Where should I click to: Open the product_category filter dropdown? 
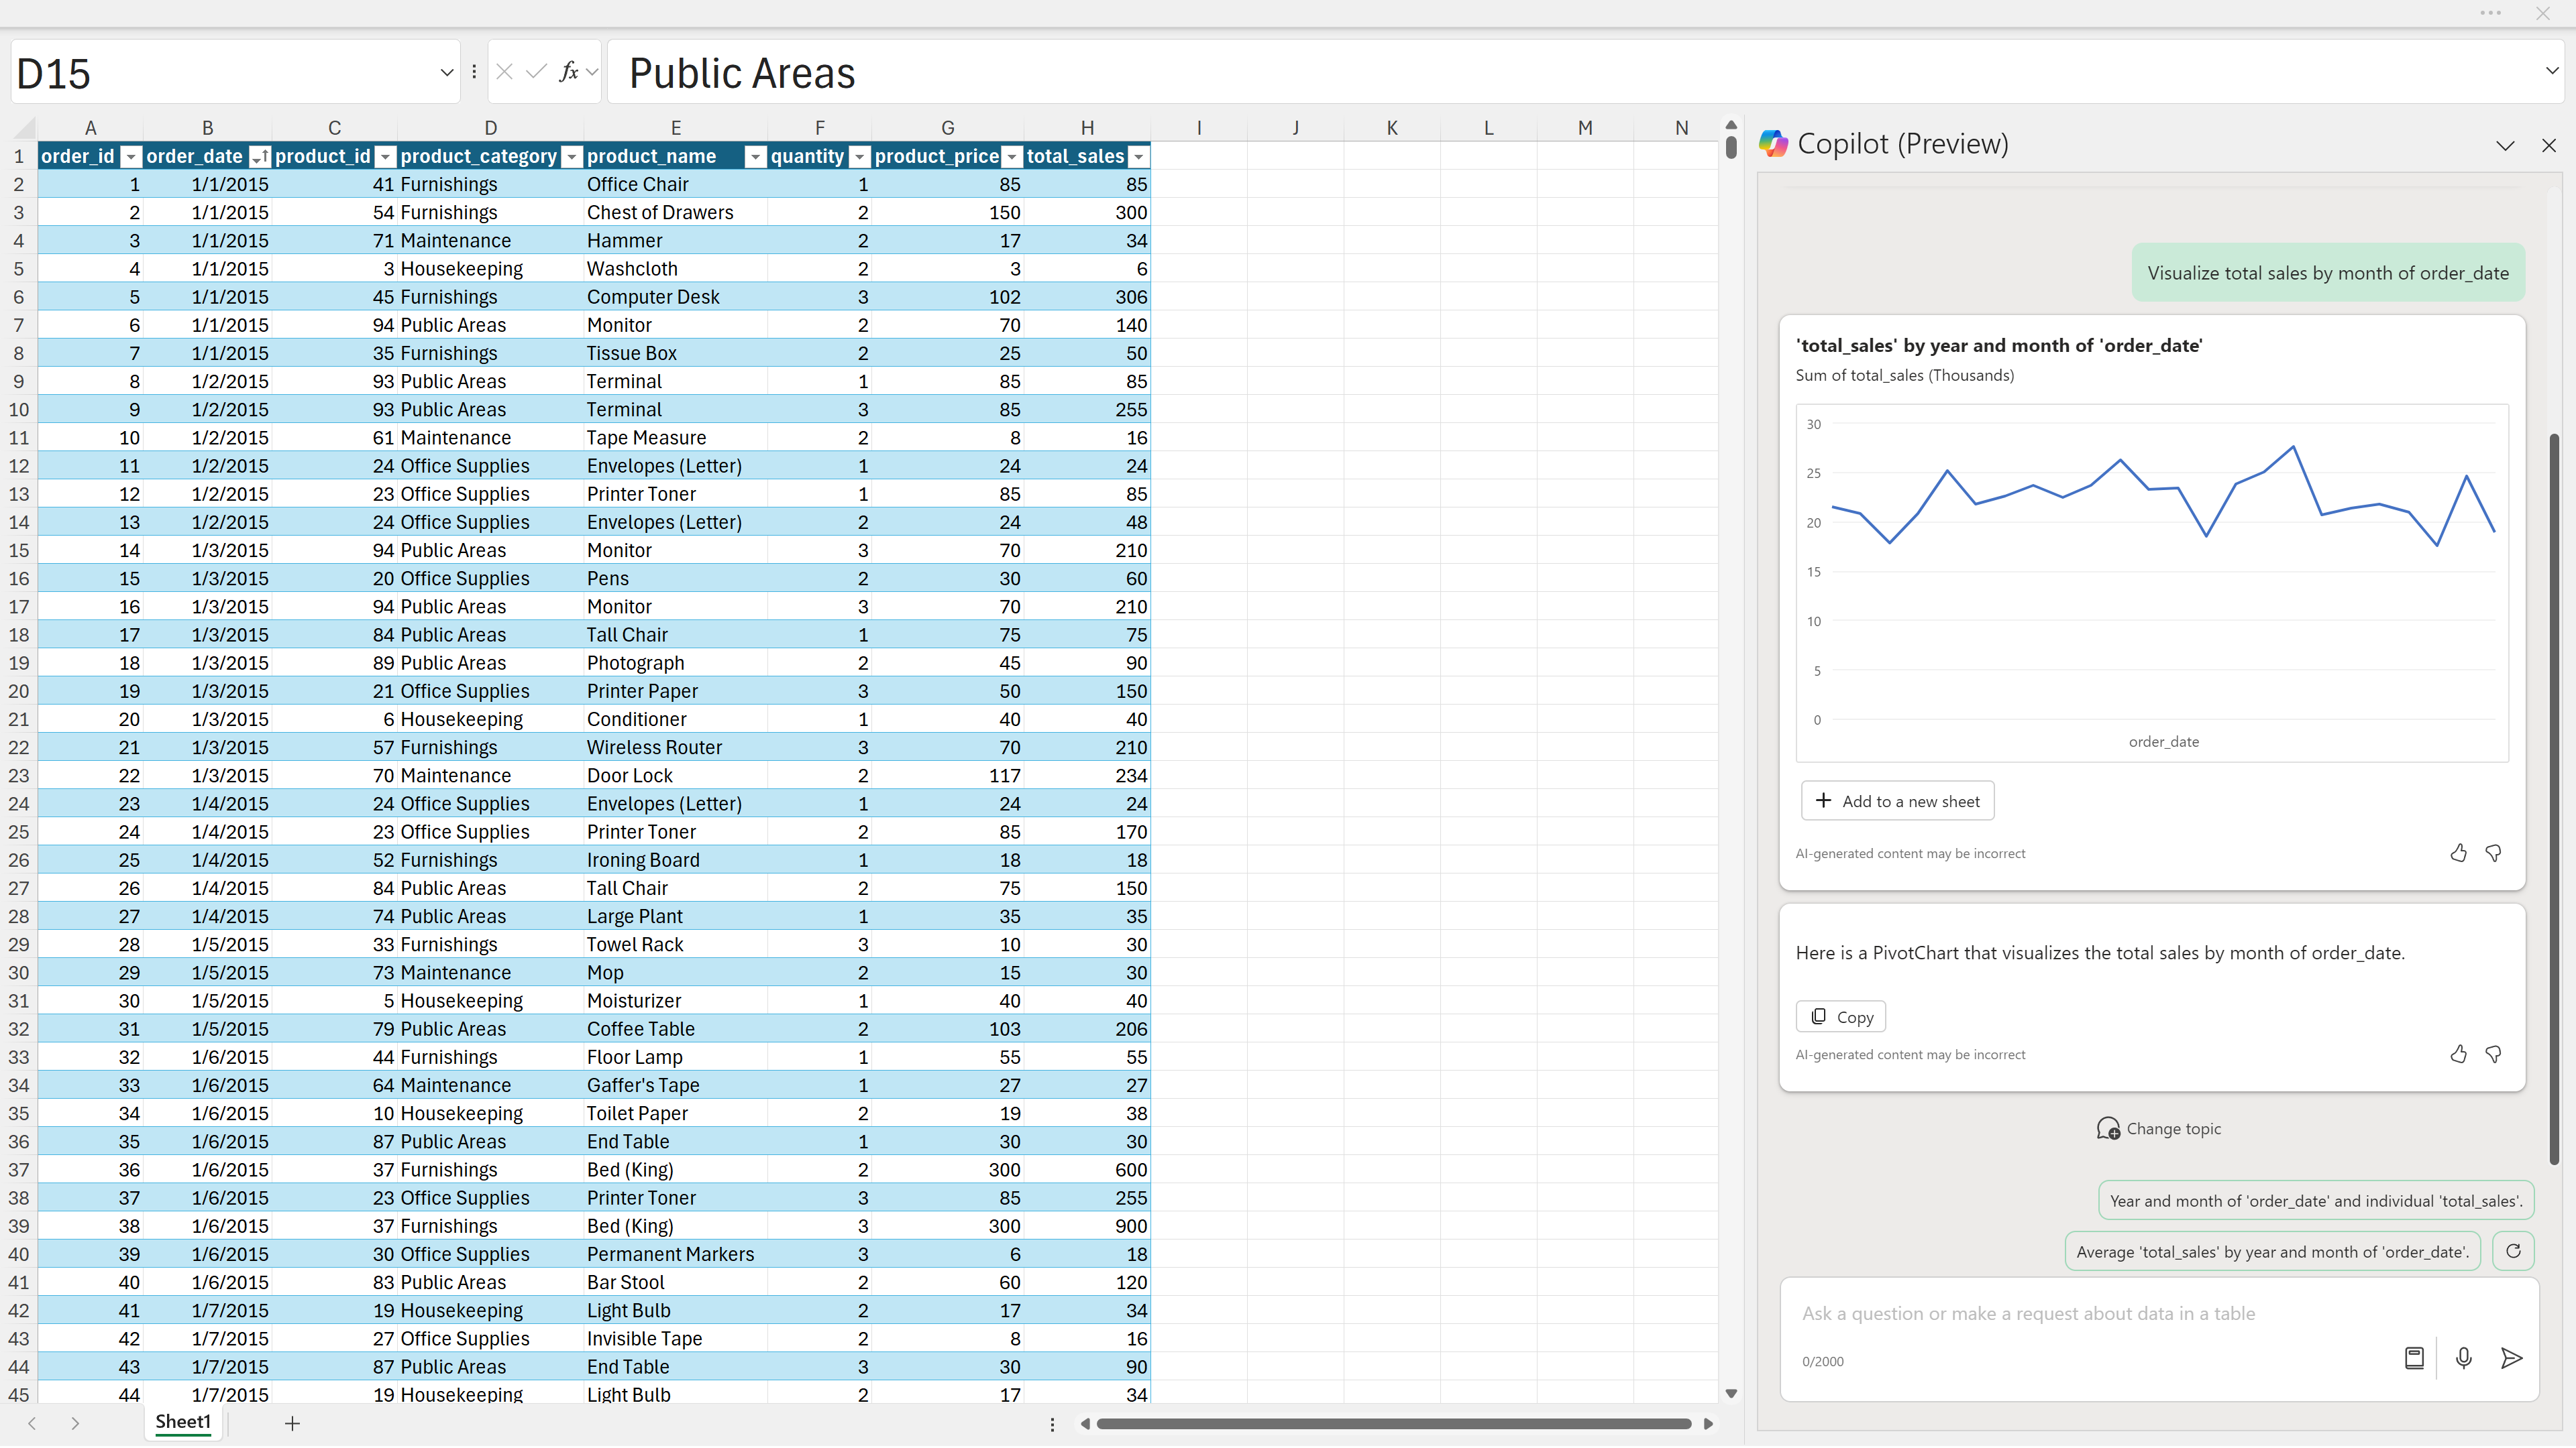(x=571, y=157)
